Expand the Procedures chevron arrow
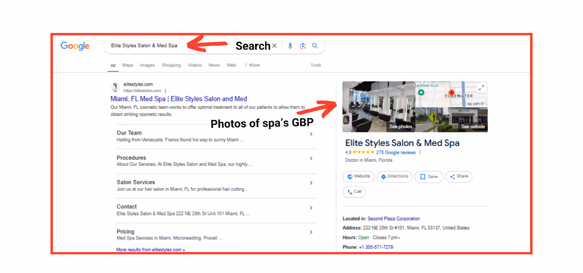The image size is (583, 273). [x=311, y=158]
